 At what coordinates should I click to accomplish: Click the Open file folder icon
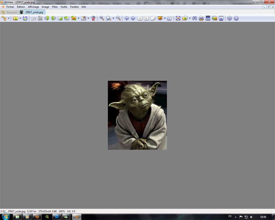[x=15, y=18]
